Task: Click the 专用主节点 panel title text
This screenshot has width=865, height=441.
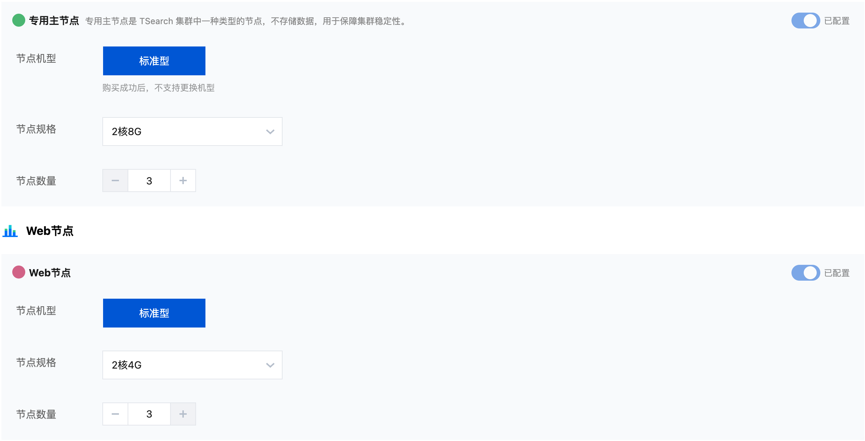Action: pyautogui.click(x=54, y=21)
